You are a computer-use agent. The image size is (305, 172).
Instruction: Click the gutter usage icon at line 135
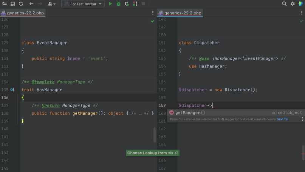(12, 90)
